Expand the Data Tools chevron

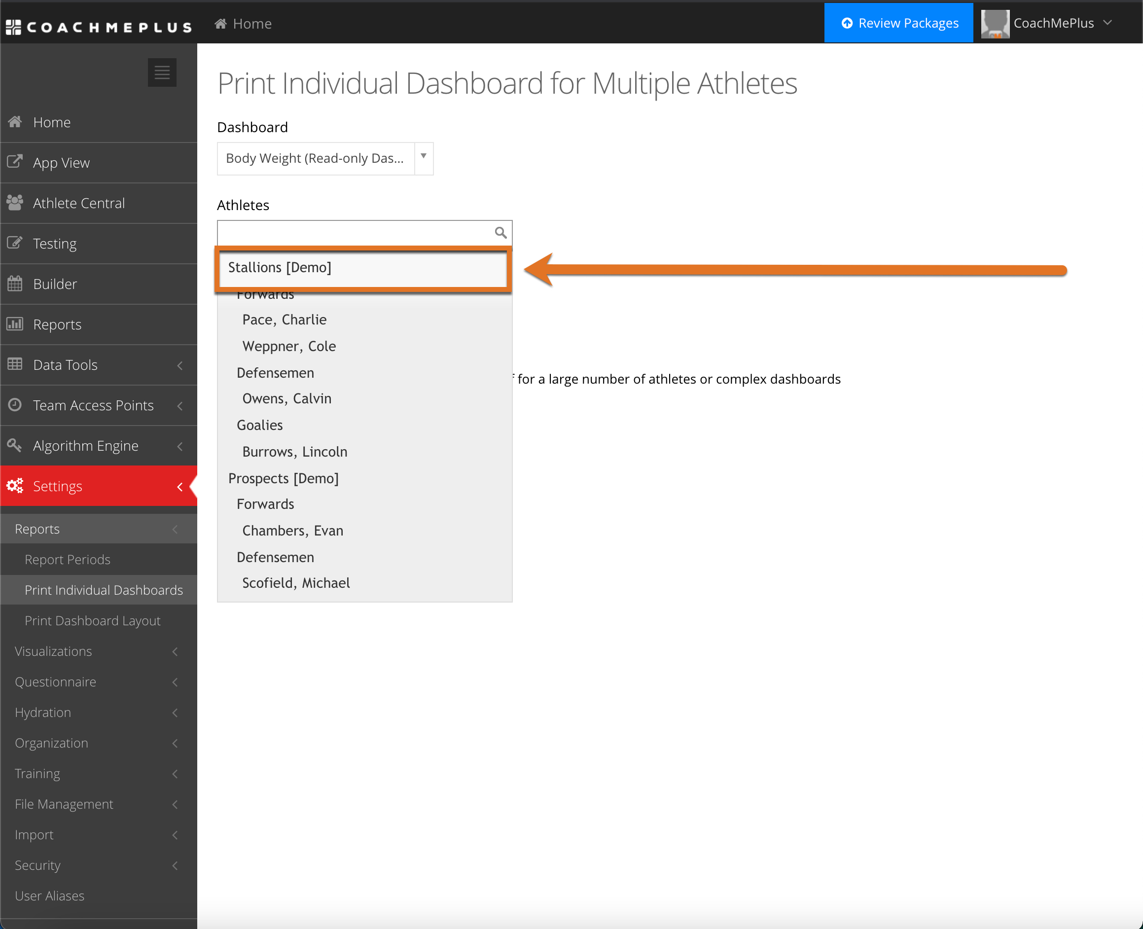click(180, 365)
